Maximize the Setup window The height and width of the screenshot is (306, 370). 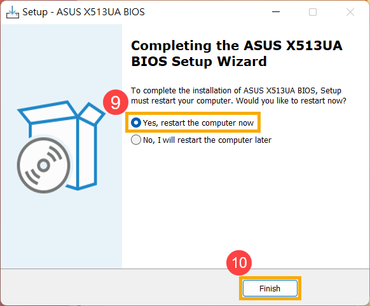click(x=313, y=12)
